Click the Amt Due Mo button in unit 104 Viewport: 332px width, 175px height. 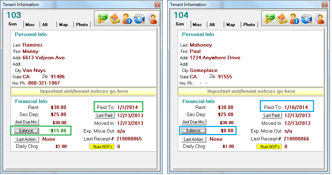194,122
